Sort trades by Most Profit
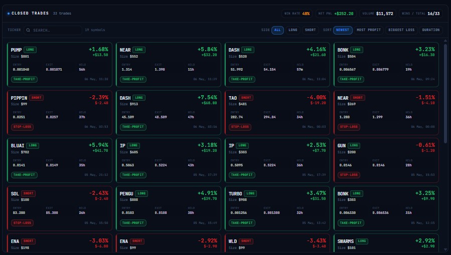Screen dimensions: 451x255 (x=369, y=30)
